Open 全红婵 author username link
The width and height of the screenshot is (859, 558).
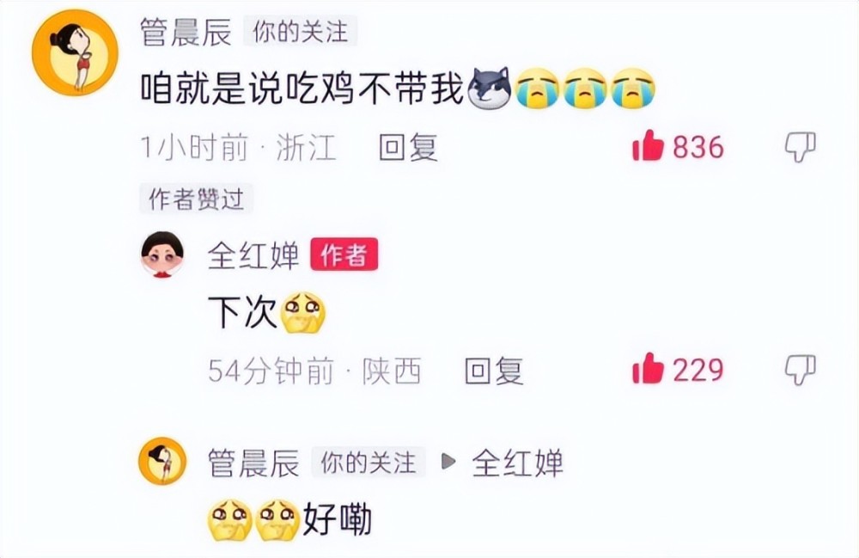click(253, 254)
